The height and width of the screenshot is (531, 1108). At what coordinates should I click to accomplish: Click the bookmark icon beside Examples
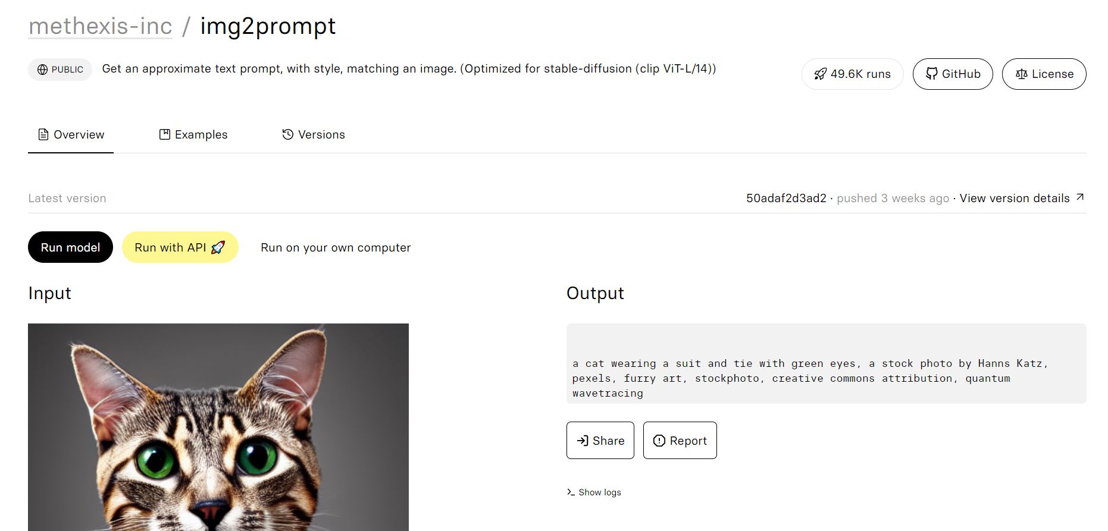tap(165, 134)
